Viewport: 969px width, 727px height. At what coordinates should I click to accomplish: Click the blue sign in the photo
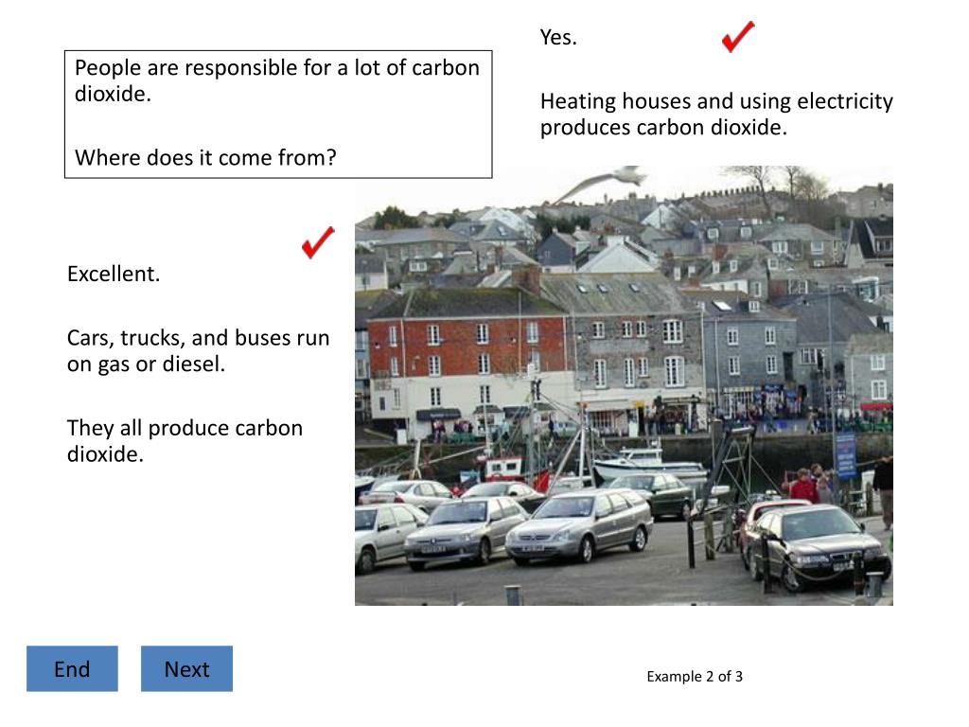tap(845, 454)
